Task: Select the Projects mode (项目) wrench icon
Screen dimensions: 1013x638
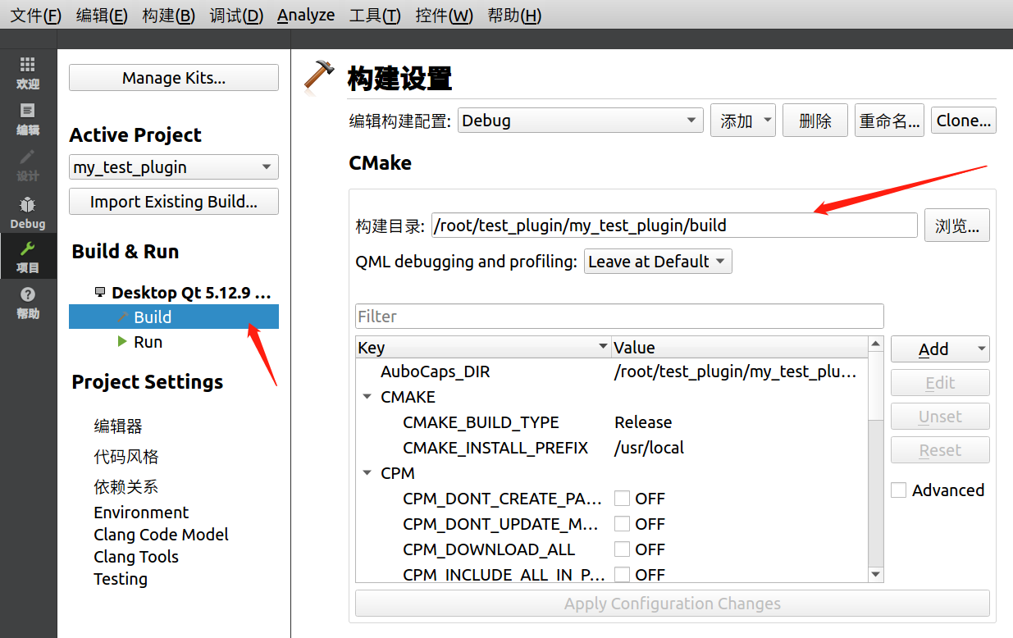Action: (x=28, y=257)
